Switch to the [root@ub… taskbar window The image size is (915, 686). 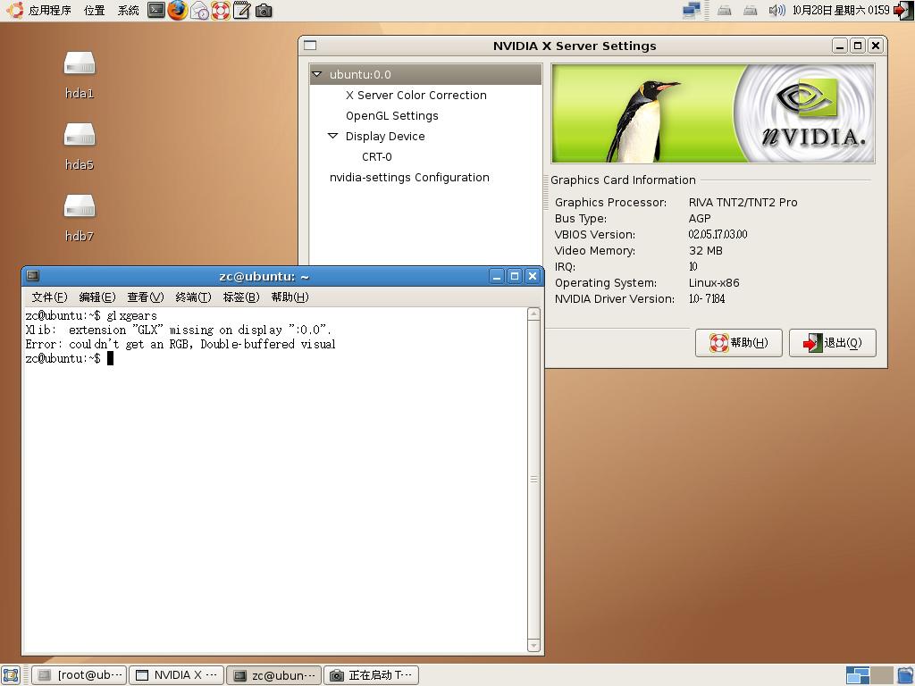point(80,675)
